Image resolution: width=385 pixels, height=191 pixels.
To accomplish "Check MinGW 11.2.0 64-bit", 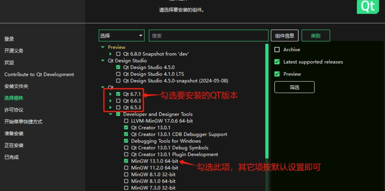I will coord(126,168).
